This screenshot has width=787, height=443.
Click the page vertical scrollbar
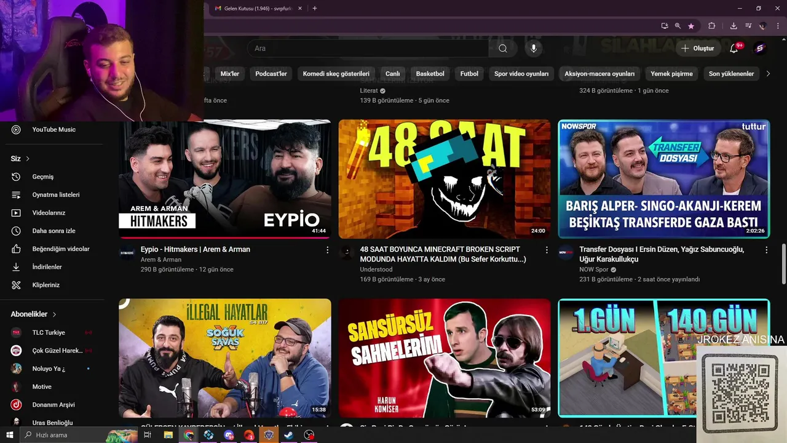pyautogui.click(x=783, y=263)
